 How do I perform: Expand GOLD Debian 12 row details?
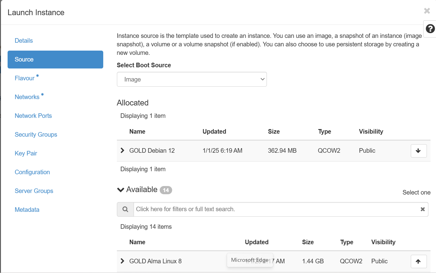(x=122, y=151)
